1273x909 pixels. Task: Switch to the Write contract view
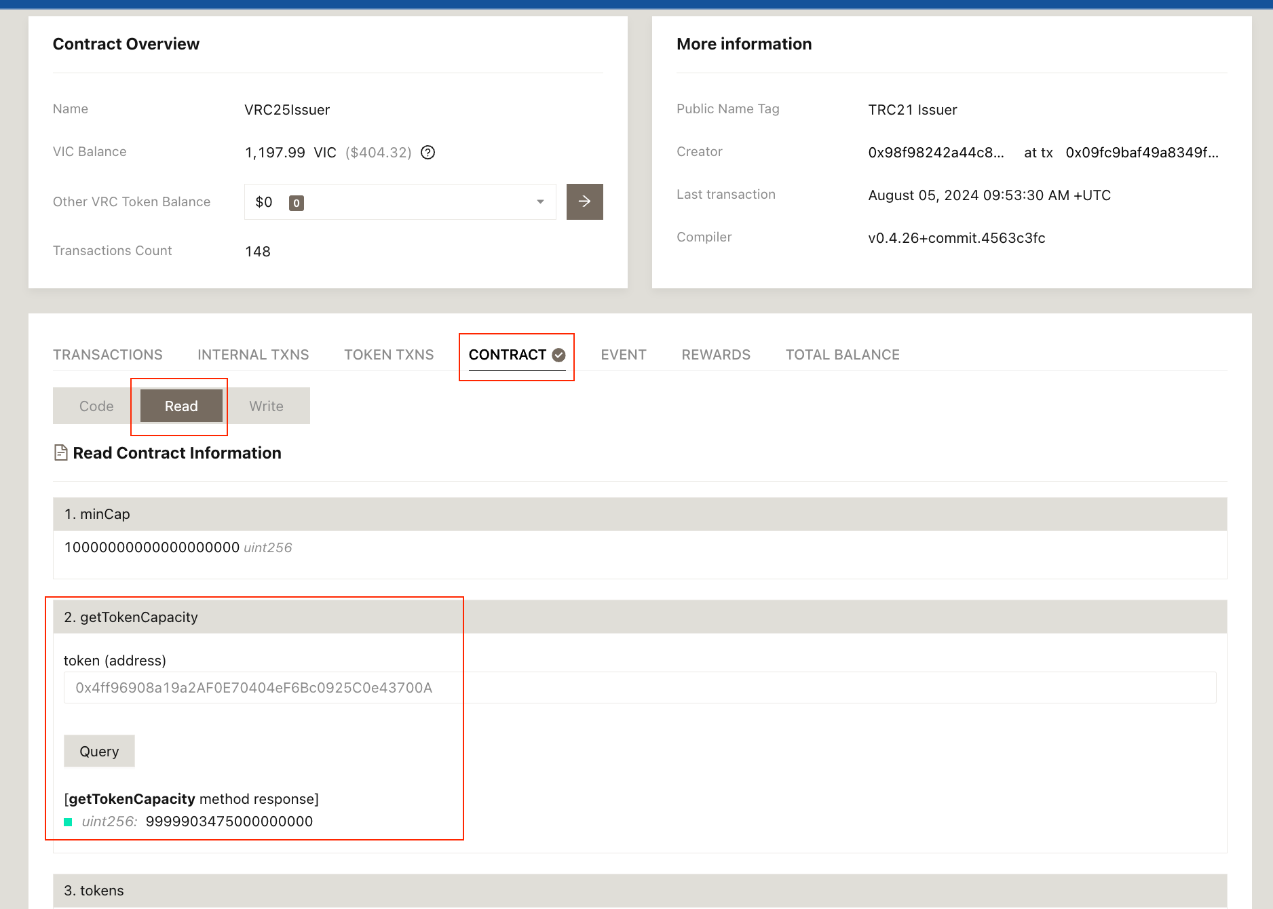click(266, 406)
